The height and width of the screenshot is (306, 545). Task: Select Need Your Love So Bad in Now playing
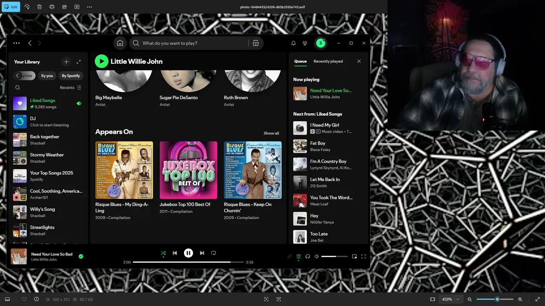coord(329,93)
